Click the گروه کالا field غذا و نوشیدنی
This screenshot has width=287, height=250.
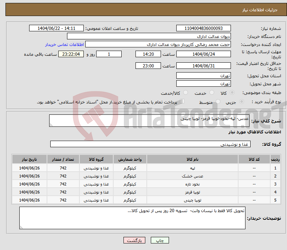coord(150,144)
